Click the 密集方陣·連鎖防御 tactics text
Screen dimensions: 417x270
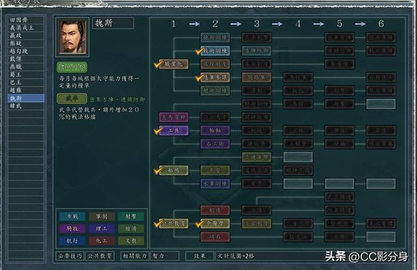click(x=117, y=100)
